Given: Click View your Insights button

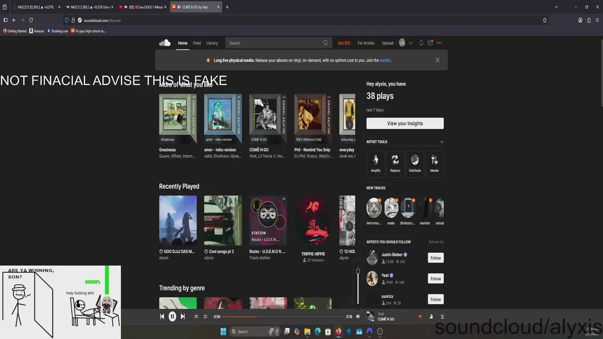Looking at the screenshot, I should [x=405, y=123].
